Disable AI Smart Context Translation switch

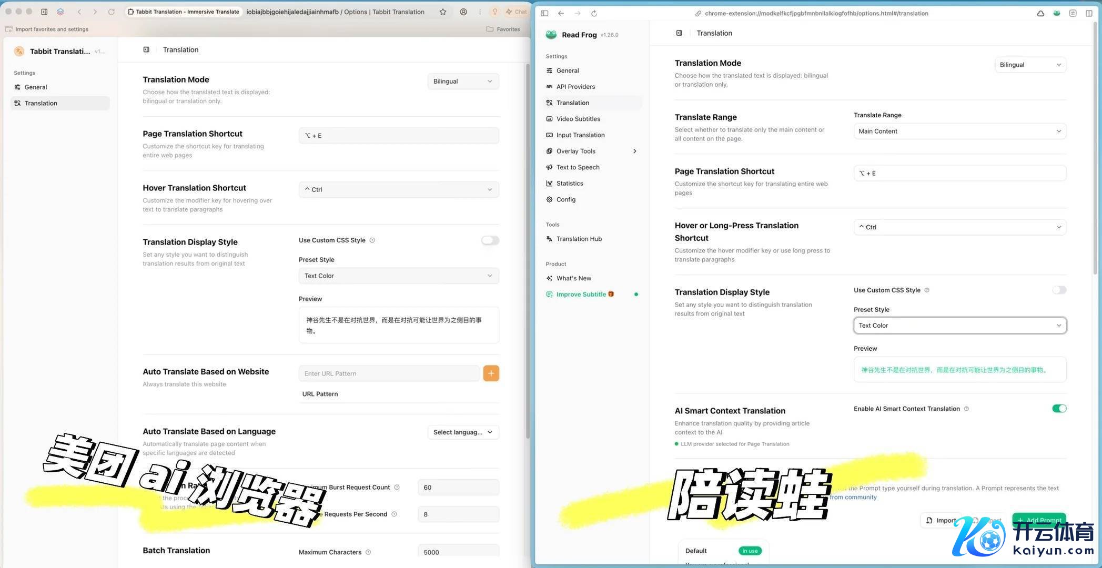(1059, 409)
